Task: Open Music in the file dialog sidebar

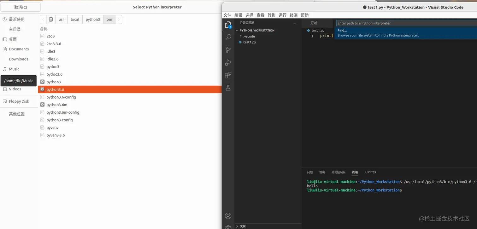Action: [19, 69]
